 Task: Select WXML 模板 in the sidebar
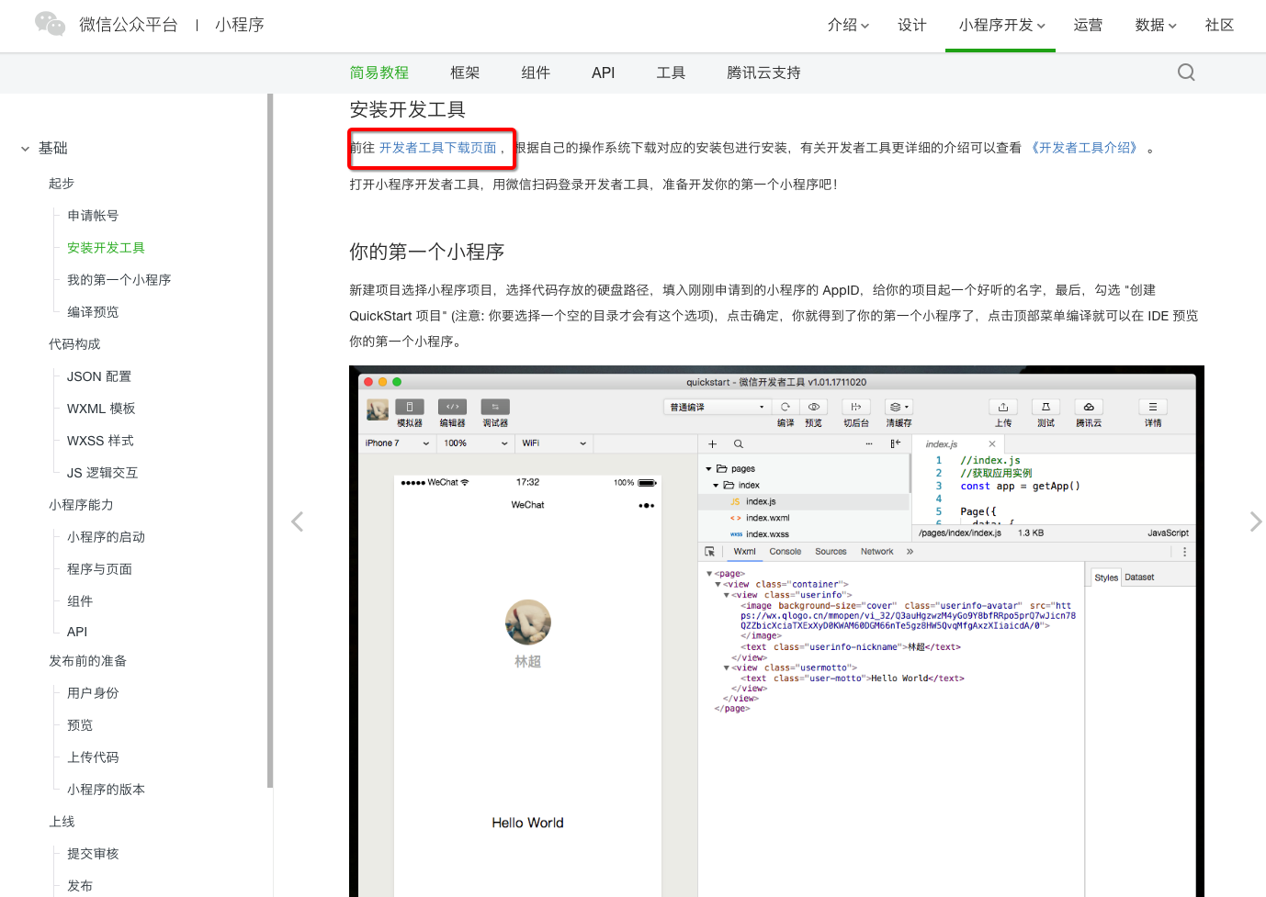(x=101, y=409)
